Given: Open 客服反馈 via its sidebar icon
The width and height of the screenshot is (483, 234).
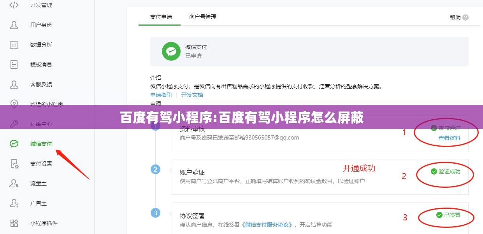Looking at the screenshot, I should [14, 84].
